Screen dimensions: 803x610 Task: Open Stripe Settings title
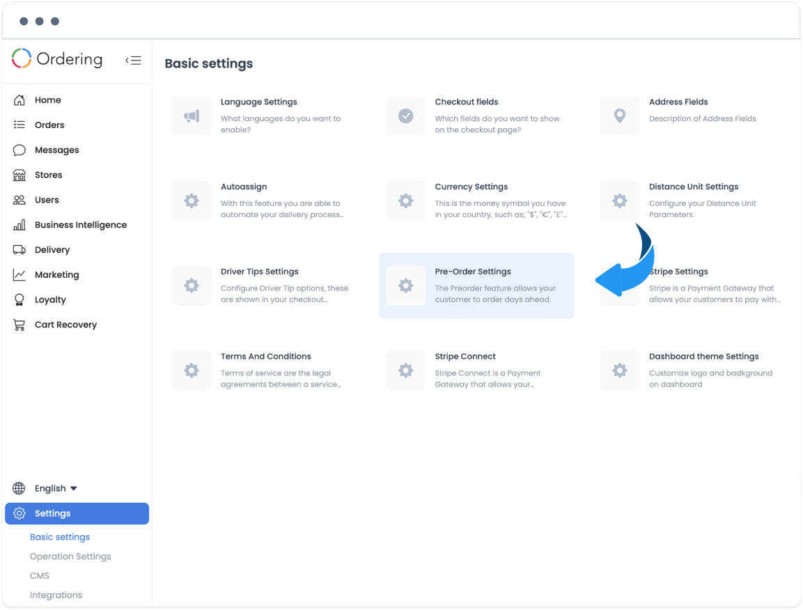click(678, 272)
